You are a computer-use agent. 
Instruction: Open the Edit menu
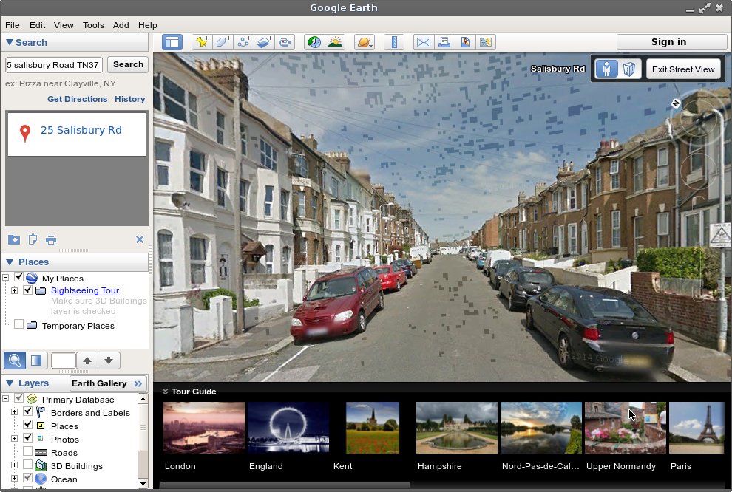pos(38,25)
